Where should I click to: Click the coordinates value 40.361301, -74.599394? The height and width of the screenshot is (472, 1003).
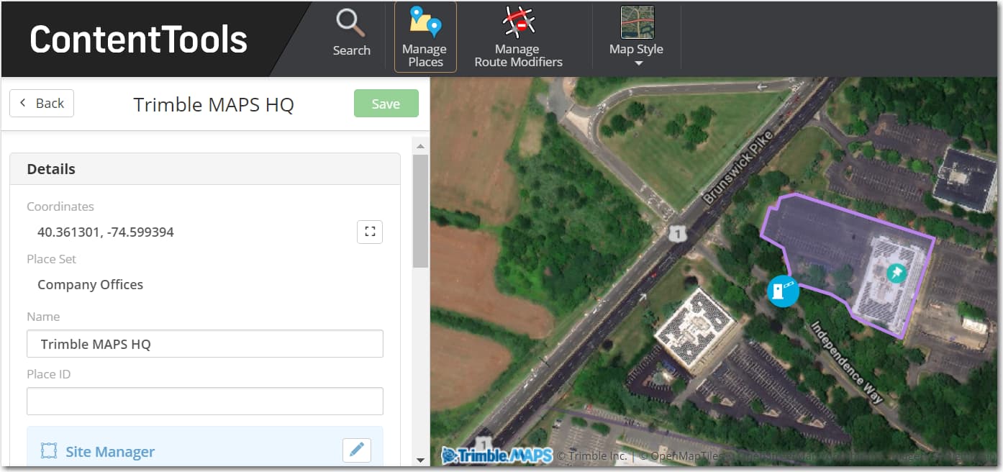106,232
